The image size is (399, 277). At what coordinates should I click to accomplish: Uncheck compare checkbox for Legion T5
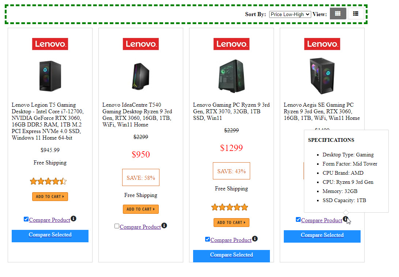(26, 219)
